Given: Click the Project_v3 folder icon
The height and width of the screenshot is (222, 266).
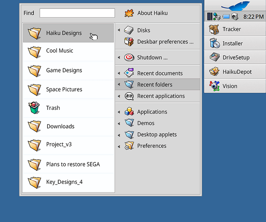Looking at the screenshot, I should (34, 145).
